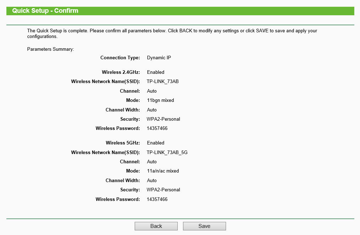Click the 5GHz Channel Auto value
The image size is (360, 235).
(x=152, y=162)
